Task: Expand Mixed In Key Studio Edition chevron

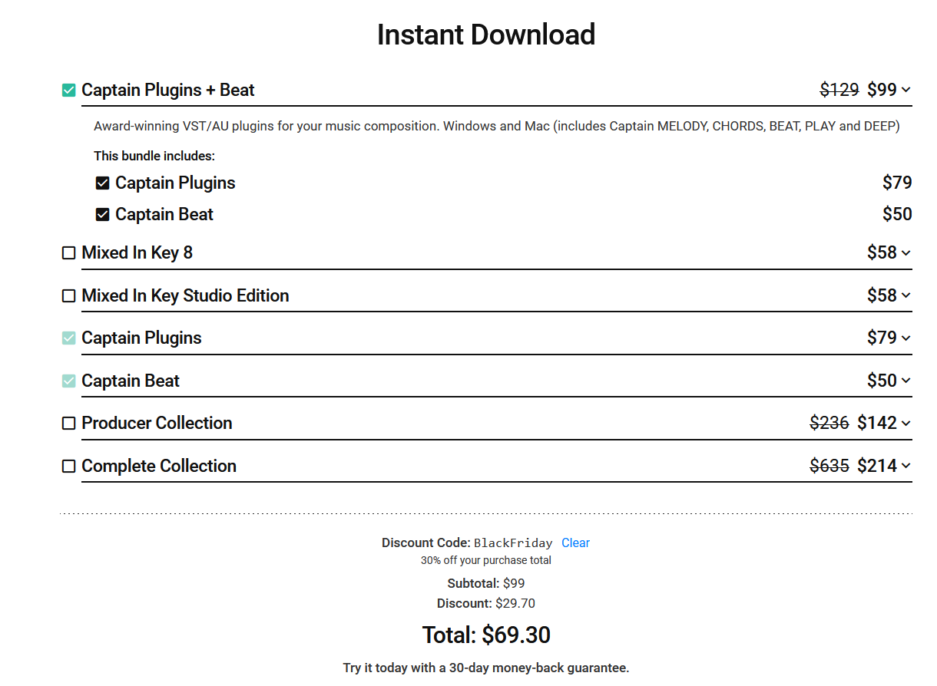Action: 906,296
